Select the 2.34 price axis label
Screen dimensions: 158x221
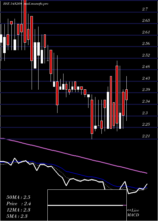point(146,101)
